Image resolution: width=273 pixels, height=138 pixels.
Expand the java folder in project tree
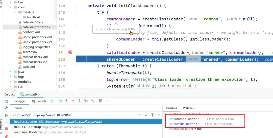[10, 72]
